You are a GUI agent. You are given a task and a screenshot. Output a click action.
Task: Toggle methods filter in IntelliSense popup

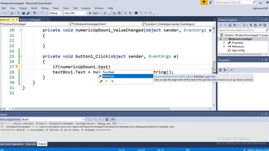[112, 81]
